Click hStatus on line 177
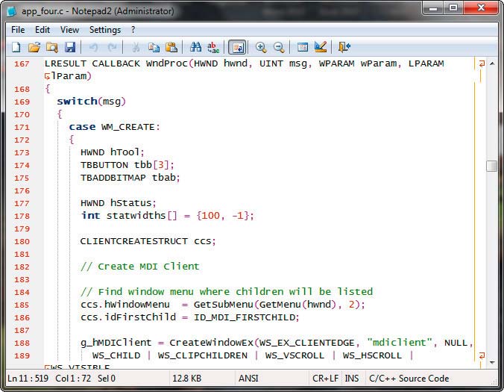 pyautogui.click(x=130, y=203)
